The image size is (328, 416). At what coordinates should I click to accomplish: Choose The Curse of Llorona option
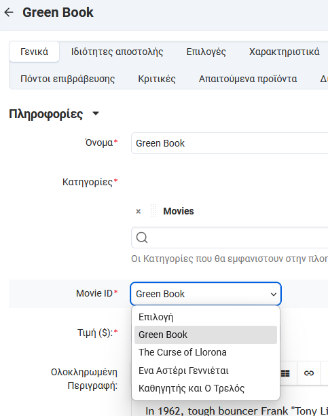206,352
